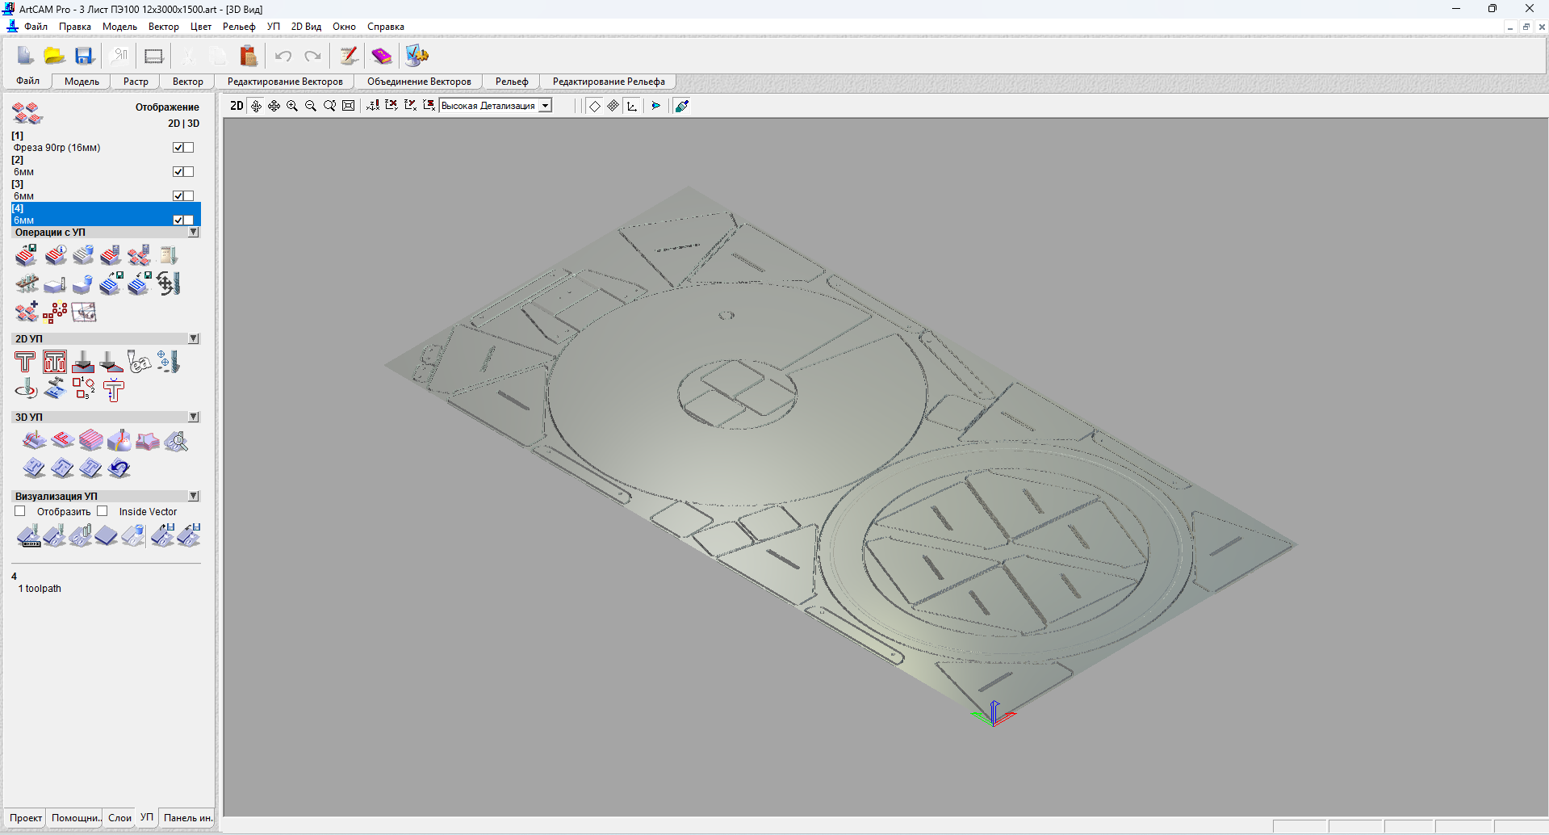
Task: Click the simulate toolpath icon in Визуализация УП
Action: [29, 535]
